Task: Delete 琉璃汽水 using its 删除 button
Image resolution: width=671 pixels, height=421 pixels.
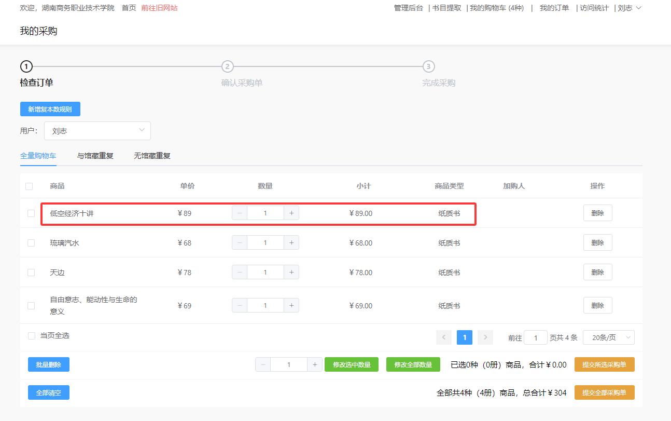Action: click(597, 242)
